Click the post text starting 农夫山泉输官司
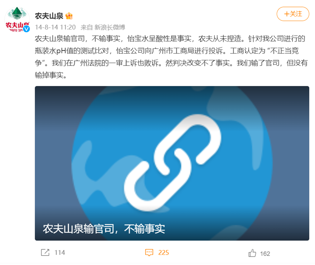The height and width of the screenshot is (265, 315). (171, 57)
